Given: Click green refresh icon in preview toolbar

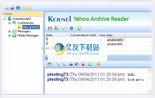Looking at the screenshot, I should click(90, 64).
